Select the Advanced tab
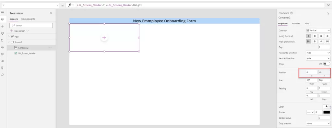The width and height of the screenshot is (332, 128). tap(296, 23)
